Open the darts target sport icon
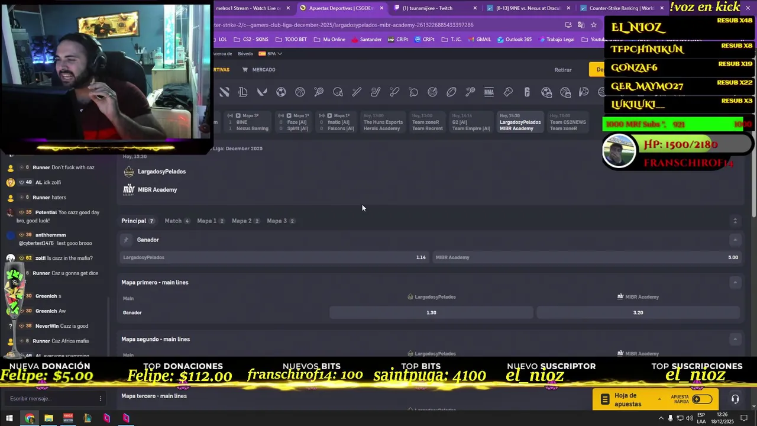Viewport: 757px width, 426px height. coord(432,92)
